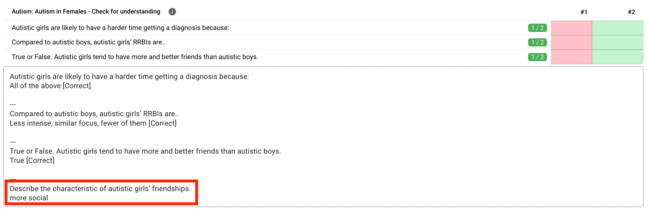Click red attempt #1 cell for diagnosis question
The width and height of the screenshot is (648, 215).
point(572,28)
